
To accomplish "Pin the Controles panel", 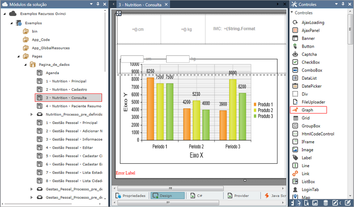I will click(343, 4).
